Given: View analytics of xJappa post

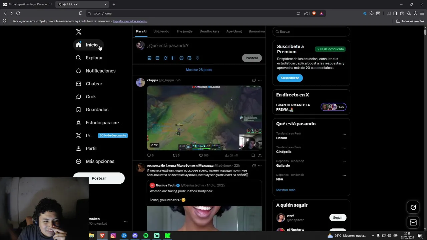Looking at the screenshot, I should click(231, 155).
